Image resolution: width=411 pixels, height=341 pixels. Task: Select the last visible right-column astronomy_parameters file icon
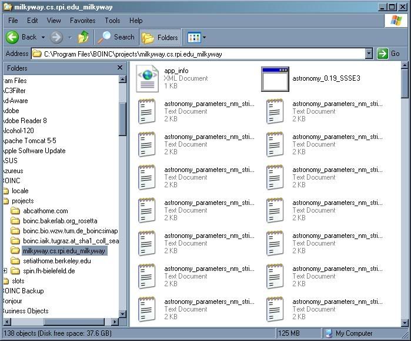pyautogui.click(x=275, y=309)
